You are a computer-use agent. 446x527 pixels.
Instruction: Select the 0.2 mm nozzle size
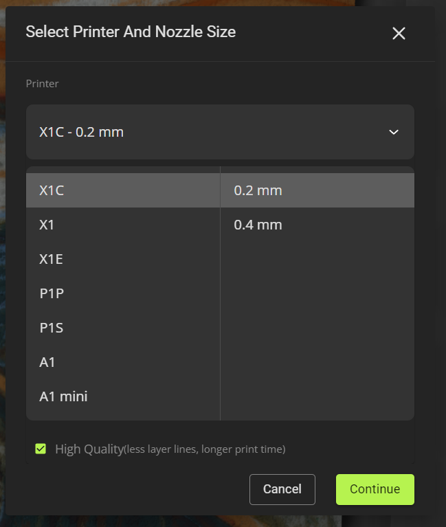(x=317, y=190)
